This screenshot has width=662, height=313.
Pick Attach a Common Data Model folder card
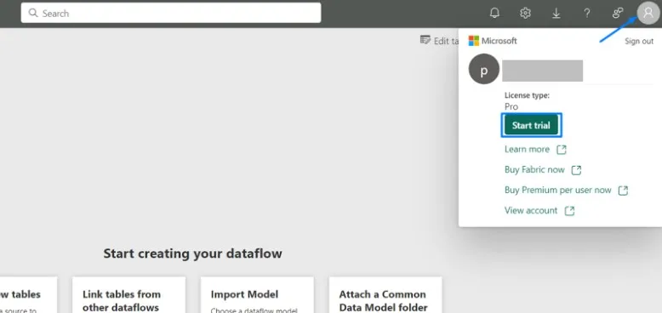[x=385, y=295]
